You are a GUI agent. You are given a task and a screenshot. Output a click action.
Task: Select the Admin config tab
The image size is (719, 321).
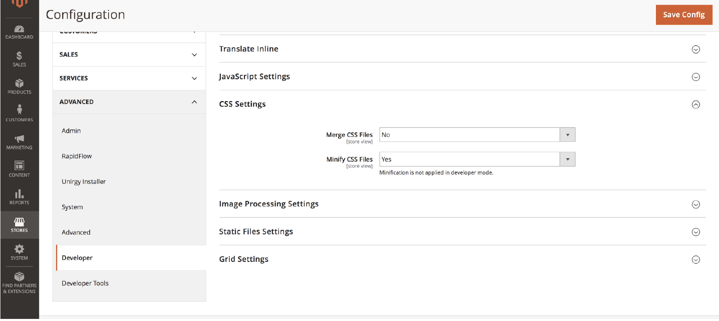coord(71,131)
